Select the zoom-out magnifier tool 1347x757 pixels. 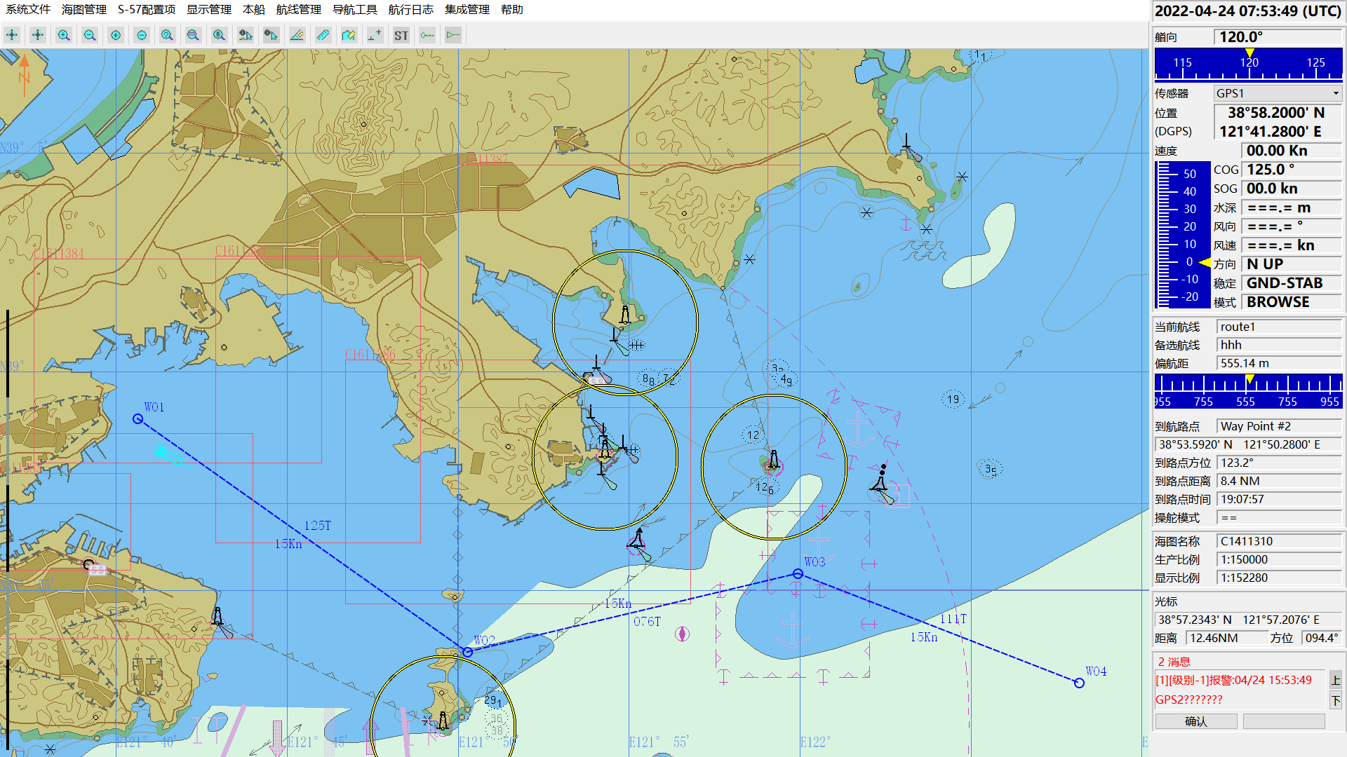(x=89, y=34)
